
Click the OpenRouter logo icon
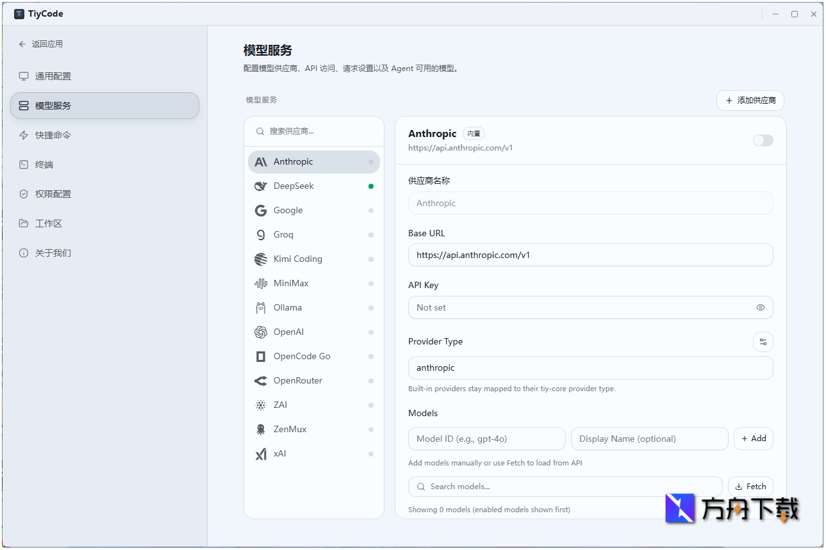coord(261,381)
